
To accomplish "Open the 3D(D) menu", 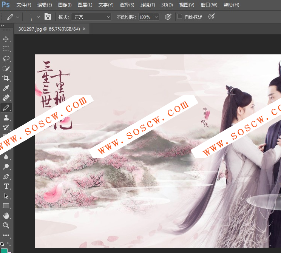I will tap(167, 5).
